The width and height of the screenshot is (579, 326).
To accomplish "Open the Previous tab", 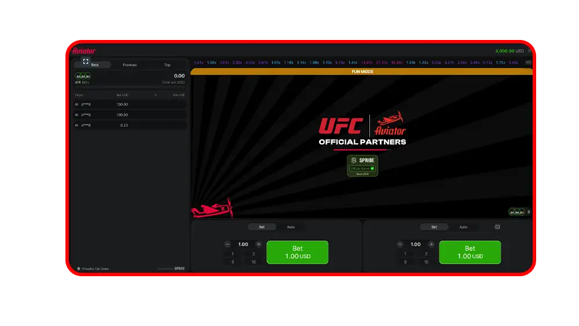I will click(x=130, y=65).
